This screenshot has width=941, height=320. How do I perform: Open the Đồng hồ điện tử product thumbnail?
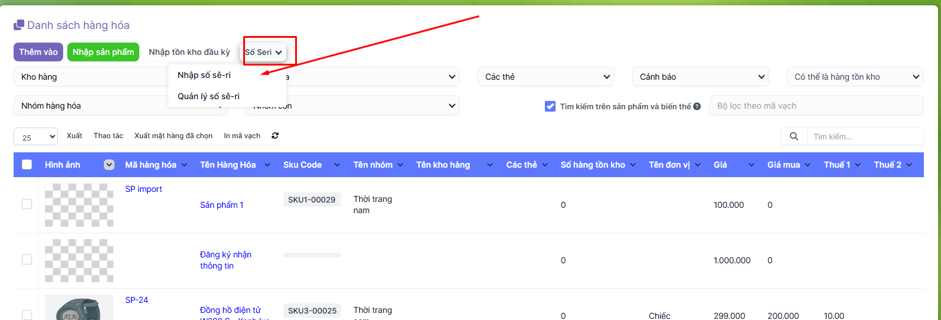click(x=79, y=308)
